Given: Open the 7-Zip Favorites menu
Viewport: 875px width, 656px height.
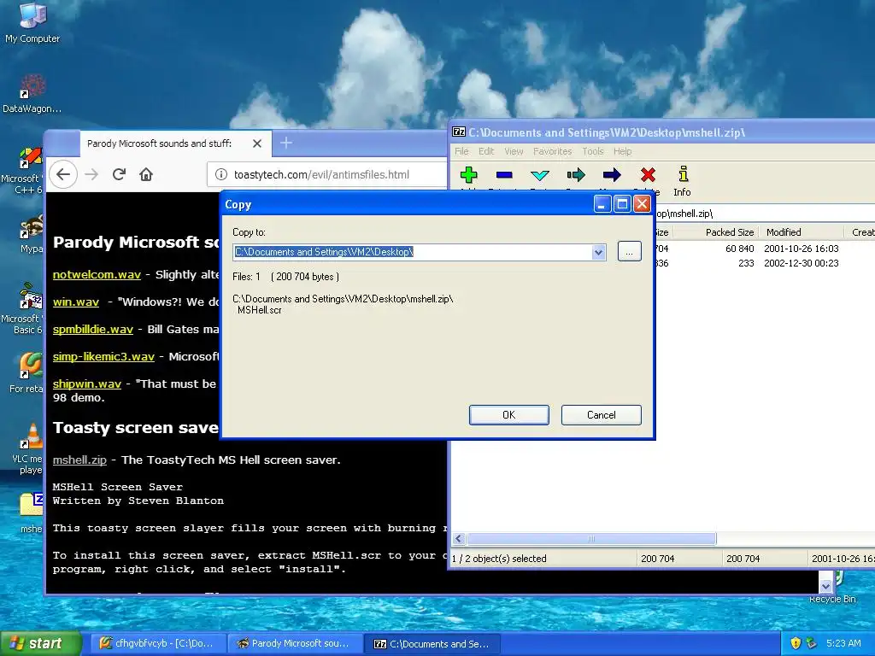Looking at the screenshot, I should coord(553,151).
